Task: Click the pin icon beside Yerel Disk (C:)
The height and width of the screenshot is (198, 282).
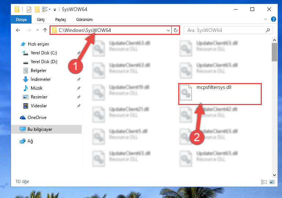Action: 78,53
